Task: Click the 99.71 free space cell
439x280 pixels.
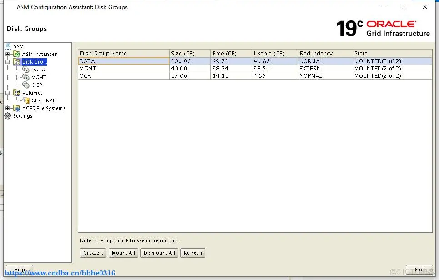Action: (x=231, y=61)
